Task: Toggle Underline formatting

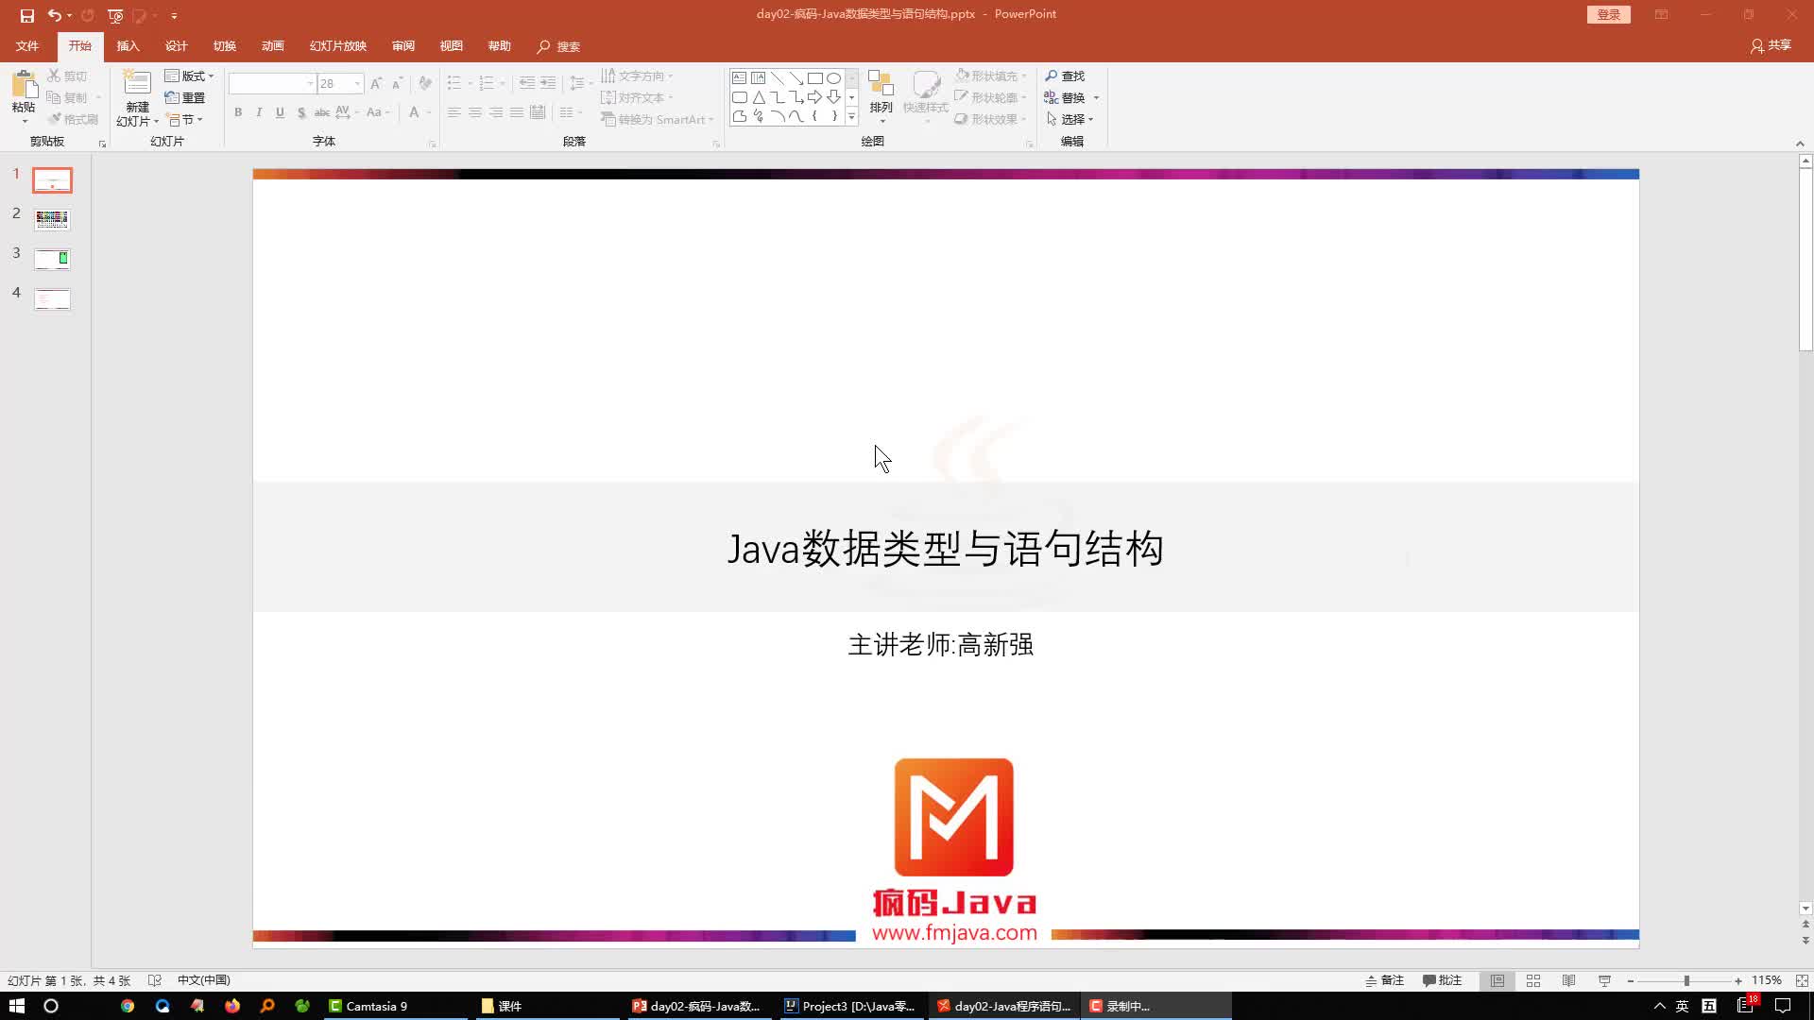Action: point(280,112)
